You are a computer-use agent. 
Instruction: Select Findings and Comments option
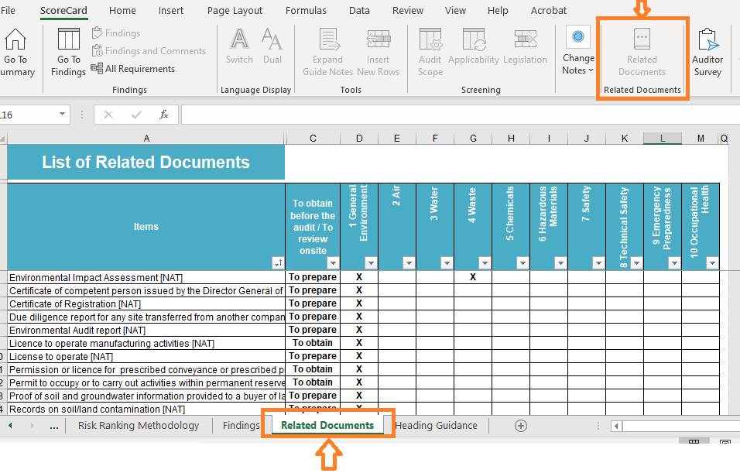click(x=149, y=51)
